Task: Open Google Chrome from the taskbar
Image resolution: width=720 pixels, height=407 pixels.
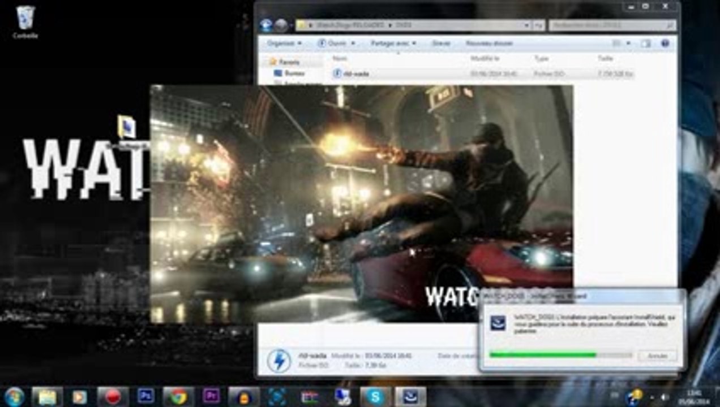Action: coord(178,397)
